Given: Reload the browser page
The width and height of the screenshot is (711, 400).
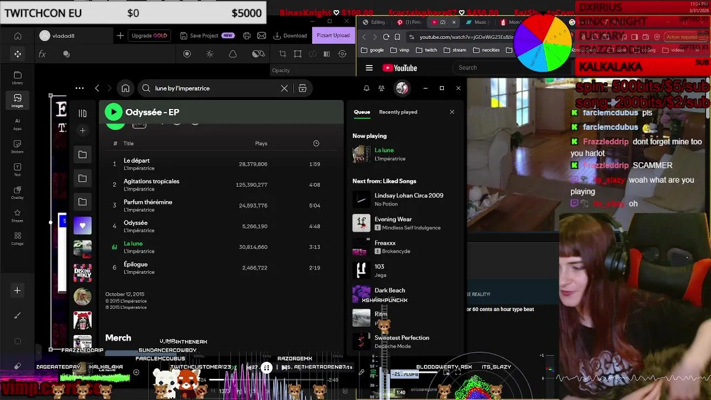Looking at the screenshot, I should 386,37.
